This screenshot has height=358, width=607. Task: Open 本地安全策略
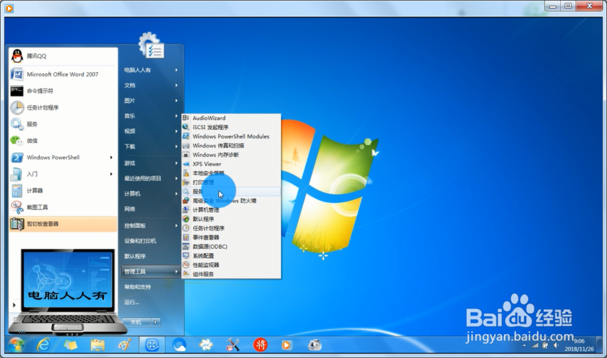(231, 173)
